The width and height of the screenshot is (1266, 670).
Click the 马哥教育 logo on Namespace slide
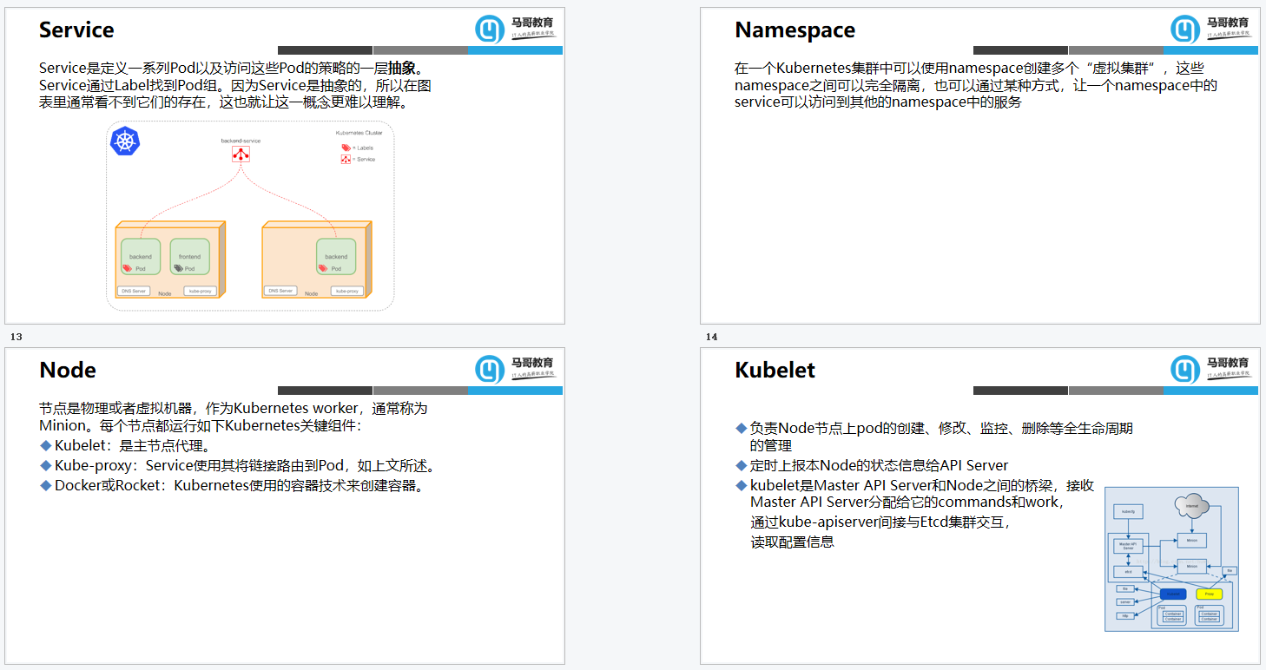(x=1210, y=29)
